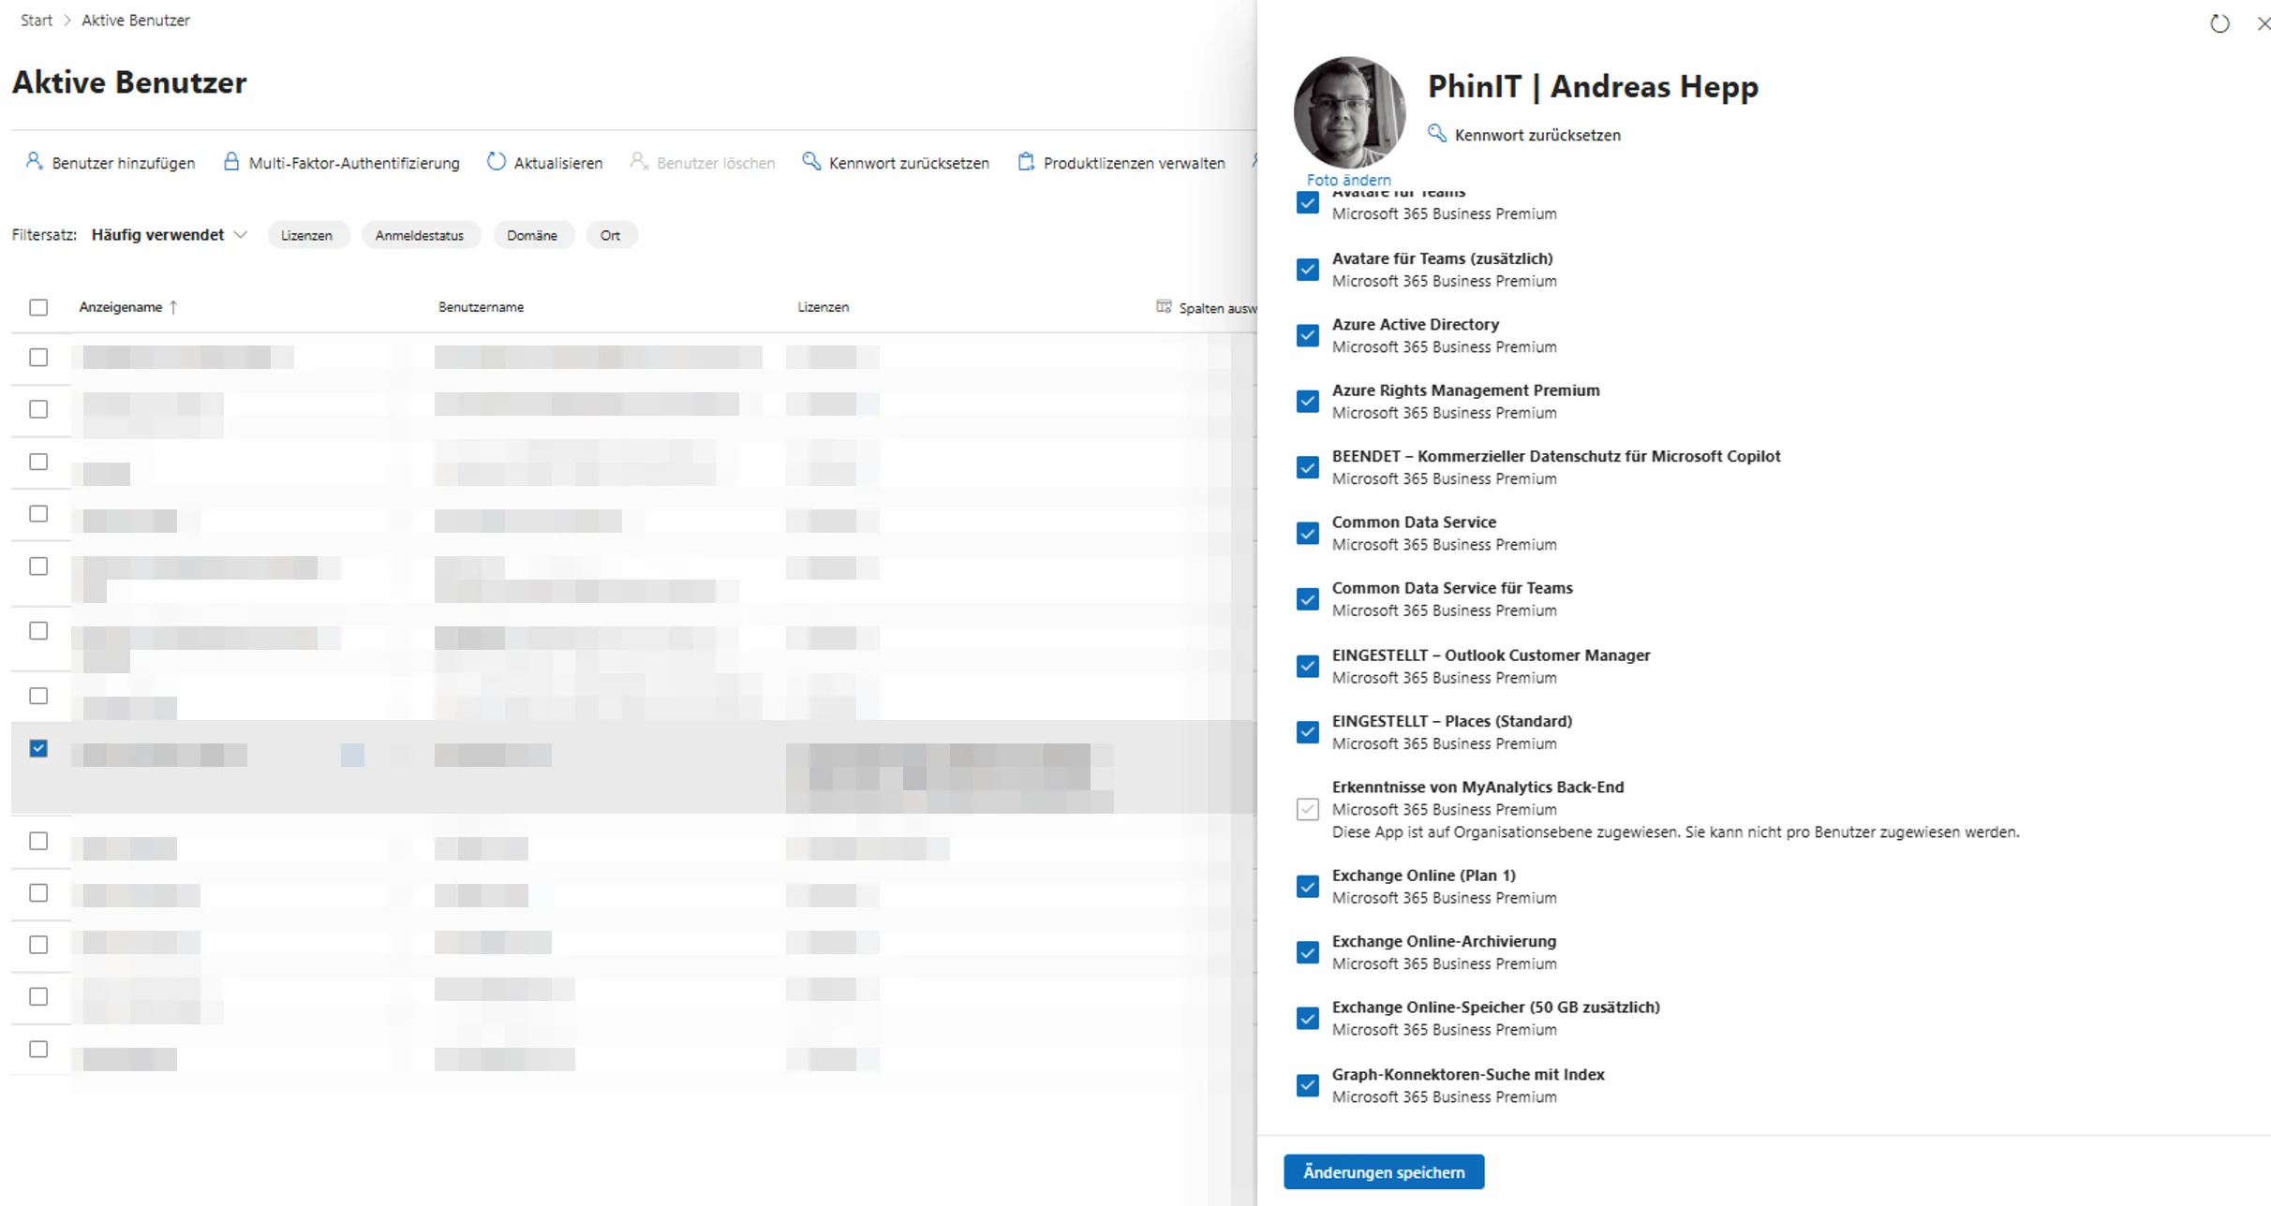Open Multi-Faktor-Authentifizierung settings
Screen dimensions: 2271x1206
tap(354, 163)
